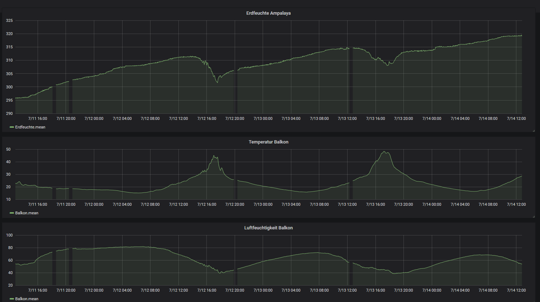The image size is (540, 302).
Task: Click the 7/12 20:00 data gap in the temperature graph
Action: point(236,189)
